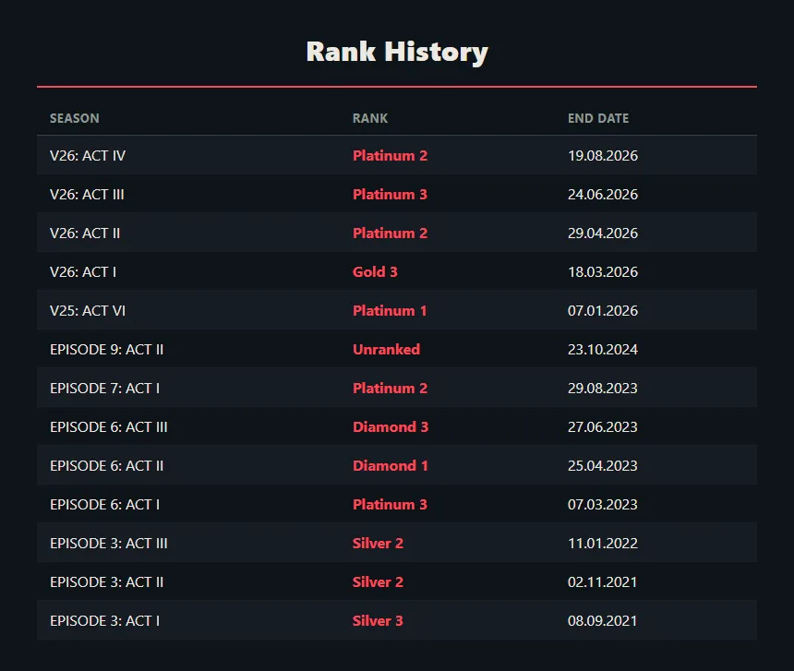Click the end date 19.08.2026
The image size is (794, 671).
coord(603,155)
